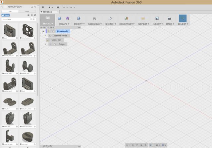Toggle the Origin folder lightbulb
The height and width of the screenshot is (148, 212).
pyautogui.click(x=50, y=44)
